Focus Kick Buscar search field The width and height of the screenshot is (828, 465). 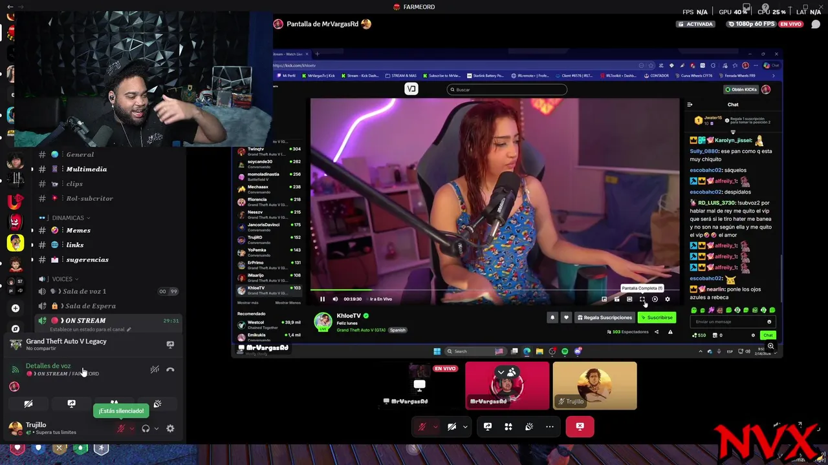(x=507, y=90)
